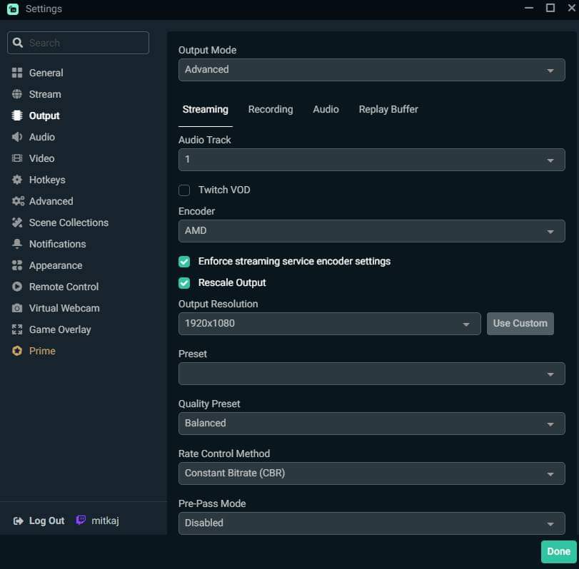Click the Stream globe icon in sidebar
The width and height of the screenshot is (579, 569).
17,94
